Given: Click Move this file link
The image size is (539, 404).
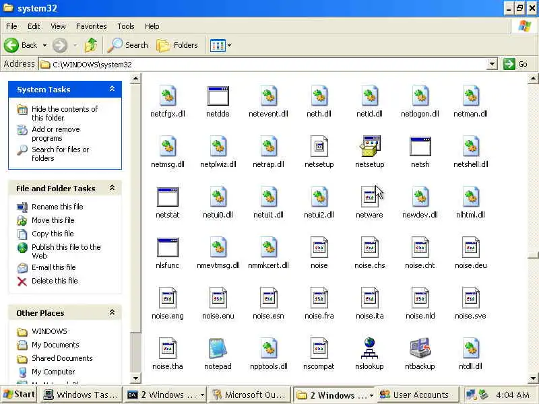Looking at the screenshot, I should (53, 220).
